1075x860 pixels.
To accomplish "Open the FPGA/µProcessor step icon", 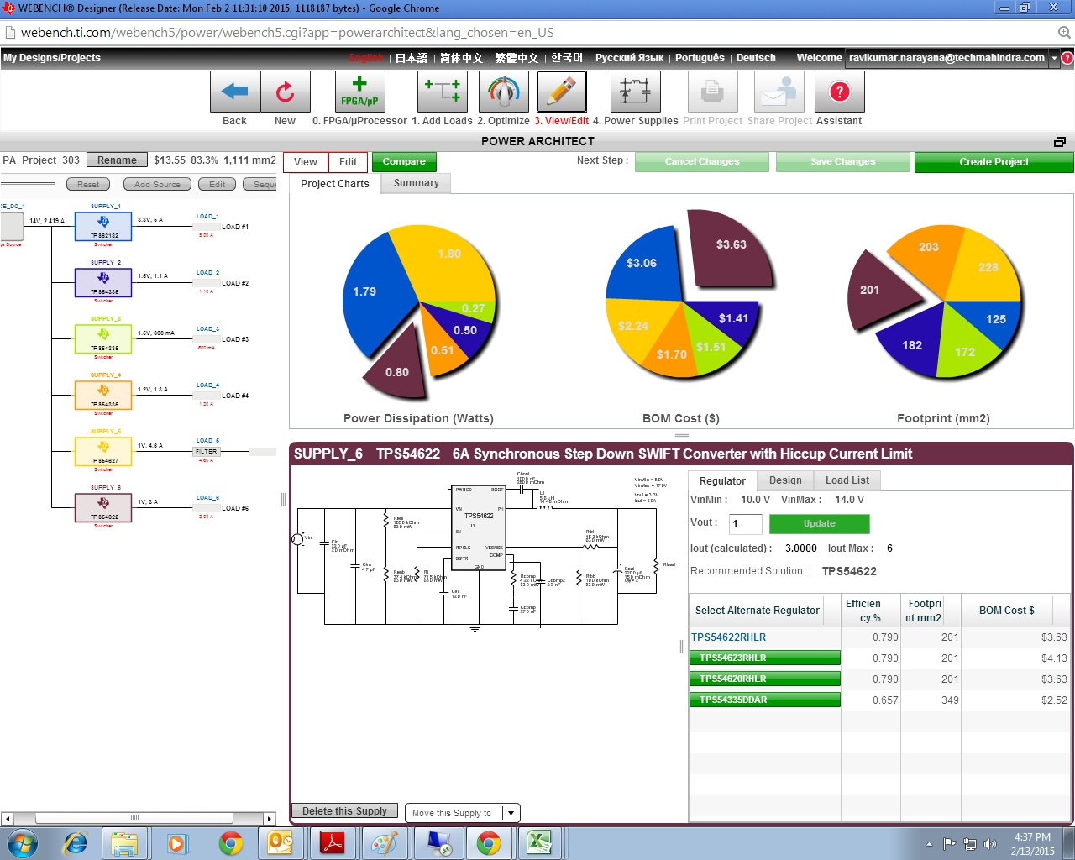I will tap(359, 92).
